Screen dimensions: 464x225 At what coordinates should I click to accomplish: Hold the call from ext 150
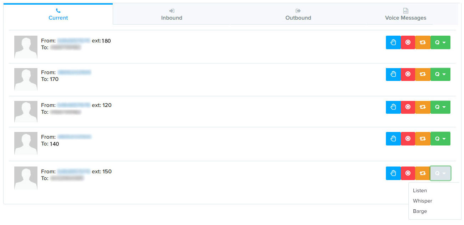pos(393,173)
